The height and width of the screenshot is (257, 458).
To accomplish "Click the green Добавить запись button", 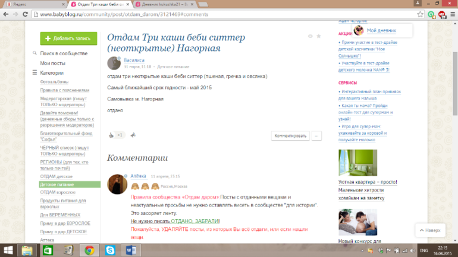I will point(68,39).
